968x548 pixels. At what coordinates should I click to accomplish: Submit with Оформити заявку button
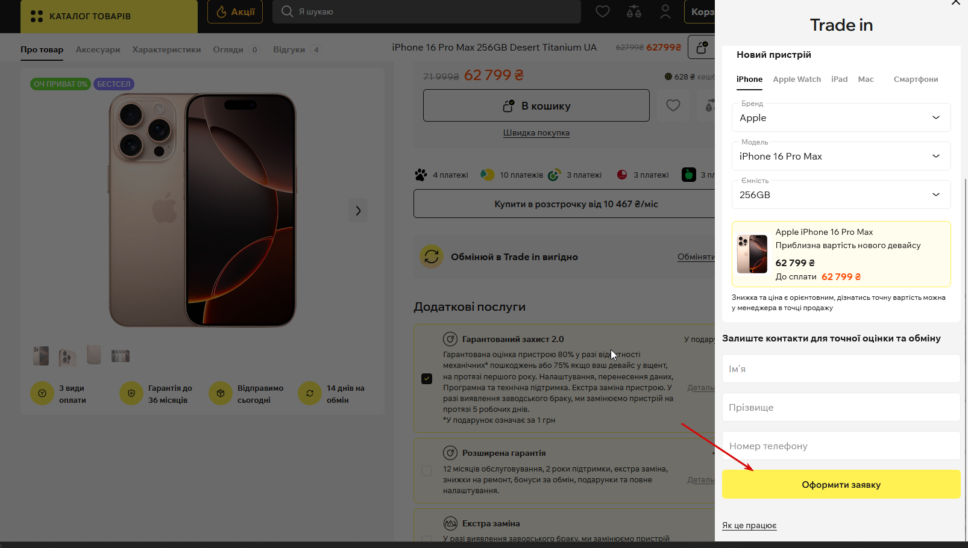point(841,484)
